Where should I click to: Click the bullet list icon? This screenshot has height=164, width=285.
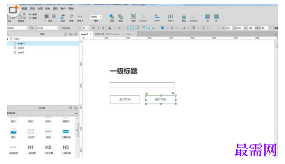click(119, 28)
